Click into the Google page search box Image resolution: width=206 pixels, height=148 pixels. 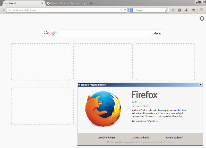point(105,33)
